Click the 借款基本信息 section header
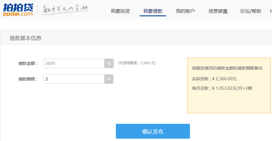The width and height of the screenshot is (272, 141). point(25,38)
